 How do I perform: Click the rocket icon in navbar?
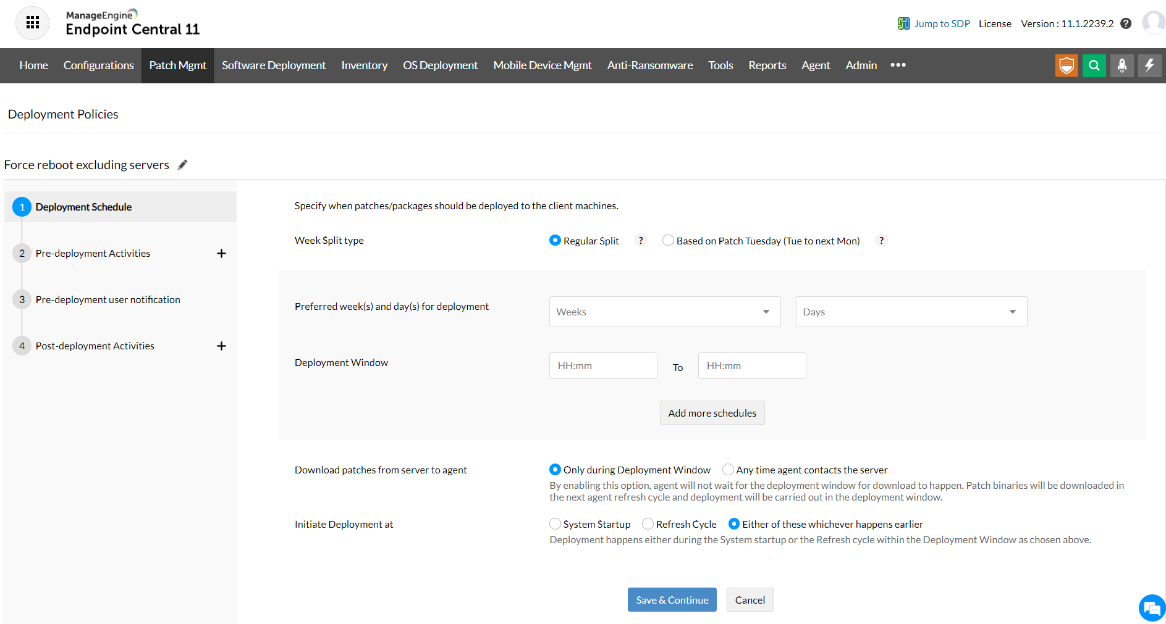point(1122,65)
